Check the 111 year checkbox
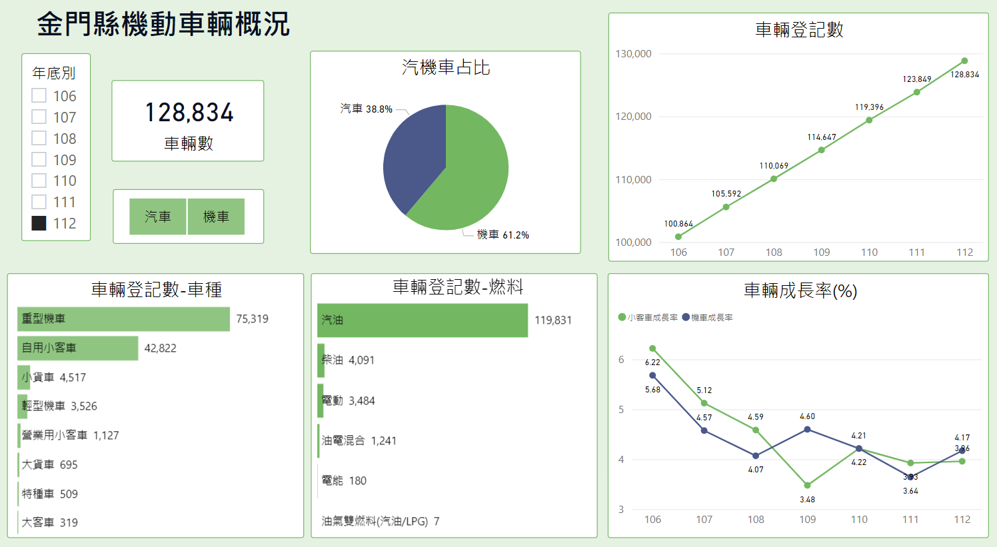 [39, 202]
